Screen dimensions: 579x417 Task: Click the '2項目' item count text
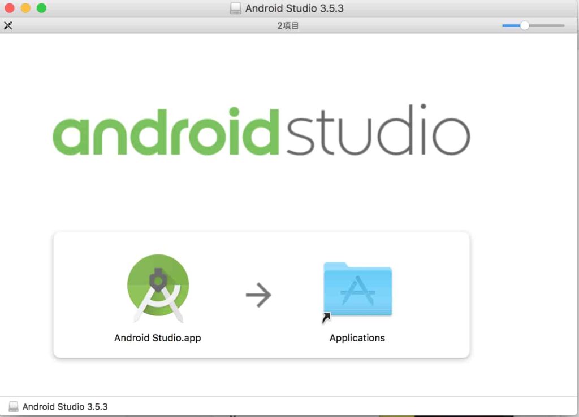point(288,25)
